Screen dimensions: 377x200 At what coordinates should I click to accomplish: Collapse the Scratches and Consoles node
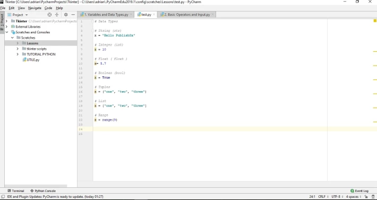[7, 32]
